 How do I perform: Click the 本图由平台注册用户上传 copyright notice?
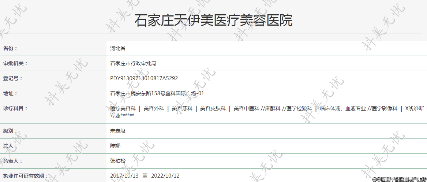tap(399, 179)
